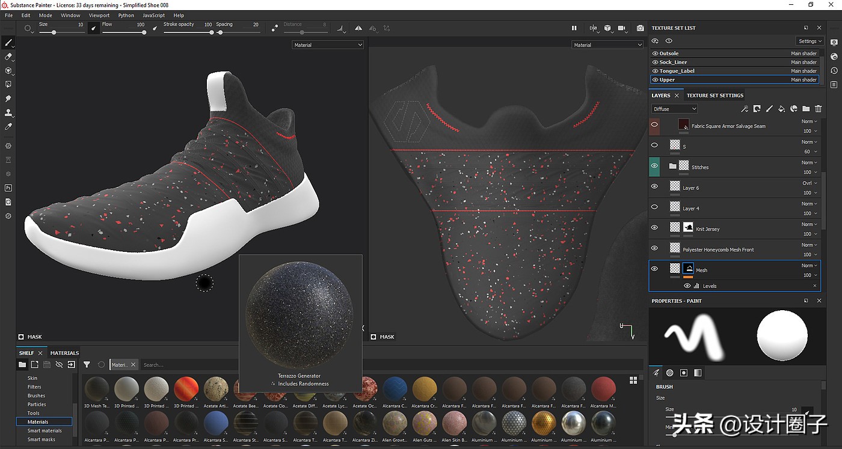
Task: Add a paint layer with the brush icon
Action: [x=769, y=109]
